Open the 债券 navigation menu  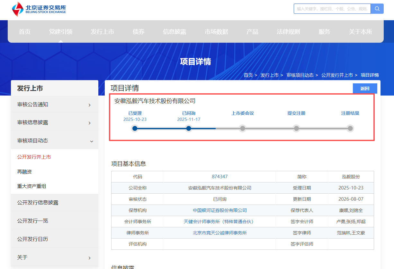(x=139, y=31)
